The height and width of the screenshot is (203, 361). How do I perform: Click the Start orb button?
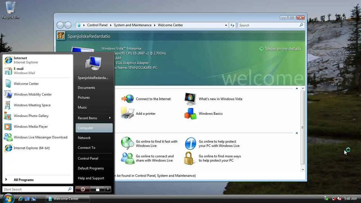point(8,198)
